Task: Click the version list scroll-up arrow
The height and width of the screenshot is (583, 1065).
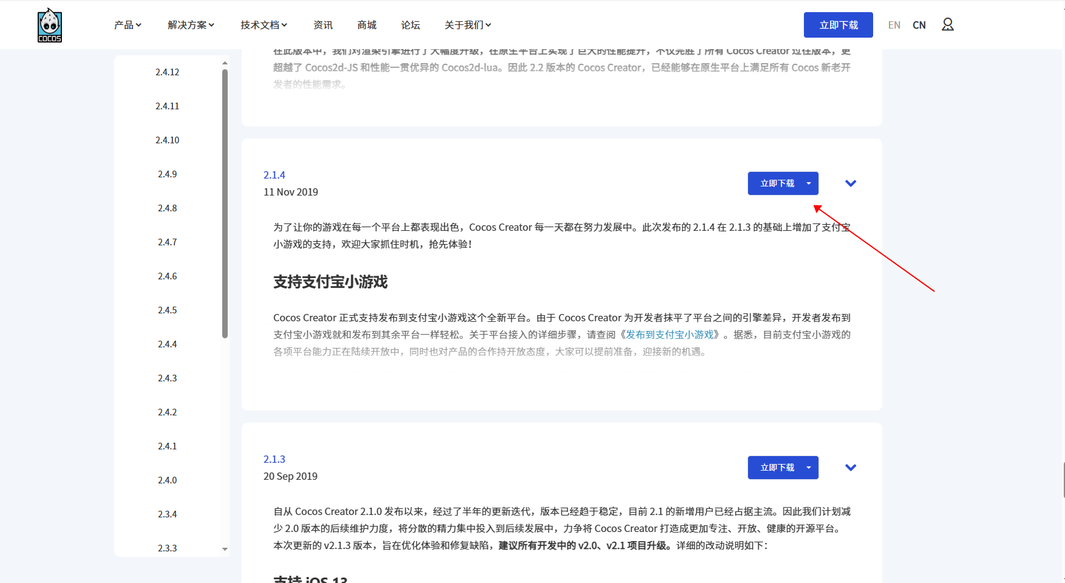Action: (x=225, y=63)
